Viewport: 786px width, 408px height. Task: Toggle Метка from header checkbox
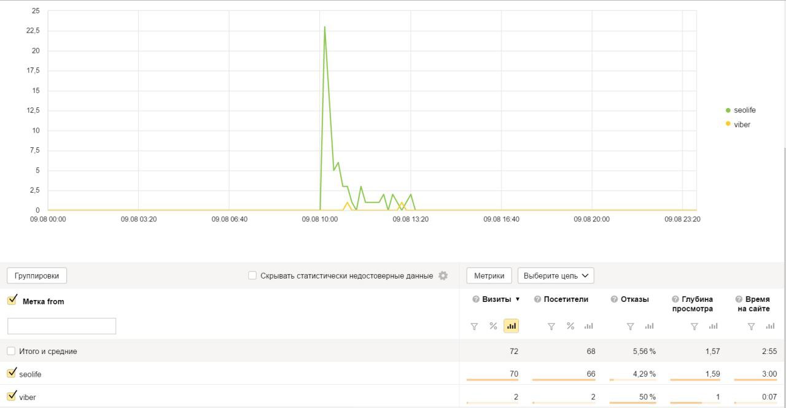12,300
